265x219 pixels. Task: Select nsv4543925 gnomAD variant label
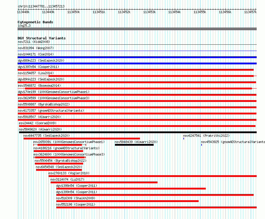233,142
